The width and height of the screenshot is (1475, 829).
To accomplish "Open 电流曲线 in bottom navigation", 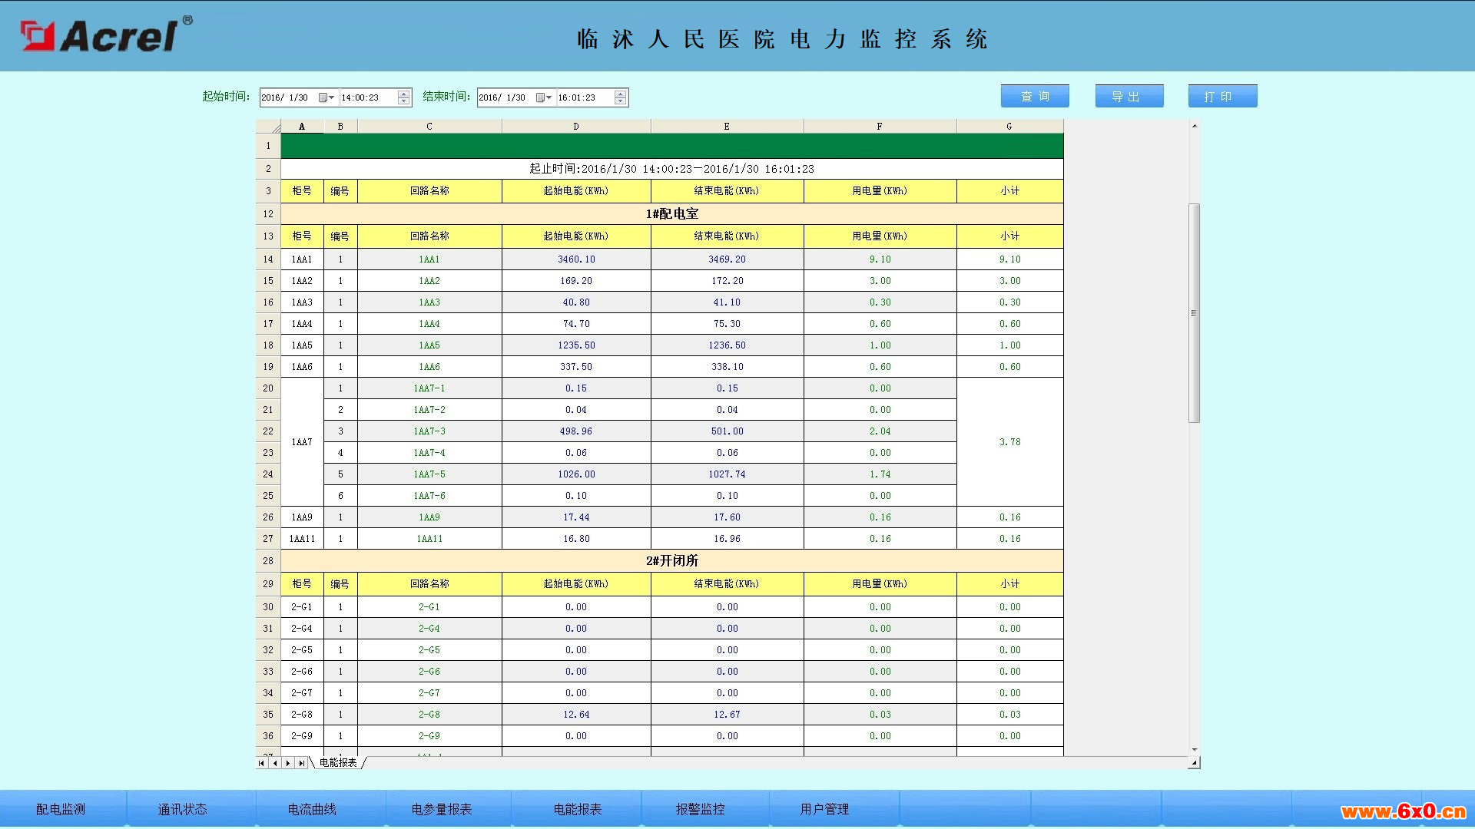I will pos(312,809).
